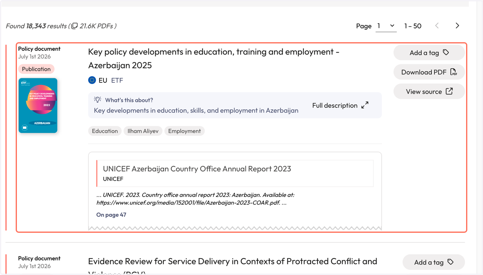Download PDF of Azerbaijan 2025 document
The image size is (483, 275).
click(429, 72)
